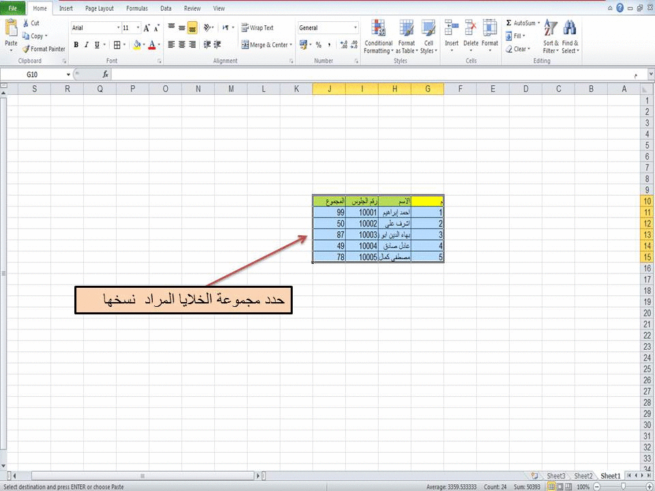Image resolution: width=655 pixels, height=491 pixels.
Task: Open the File tab
Action: coord(13,8)
